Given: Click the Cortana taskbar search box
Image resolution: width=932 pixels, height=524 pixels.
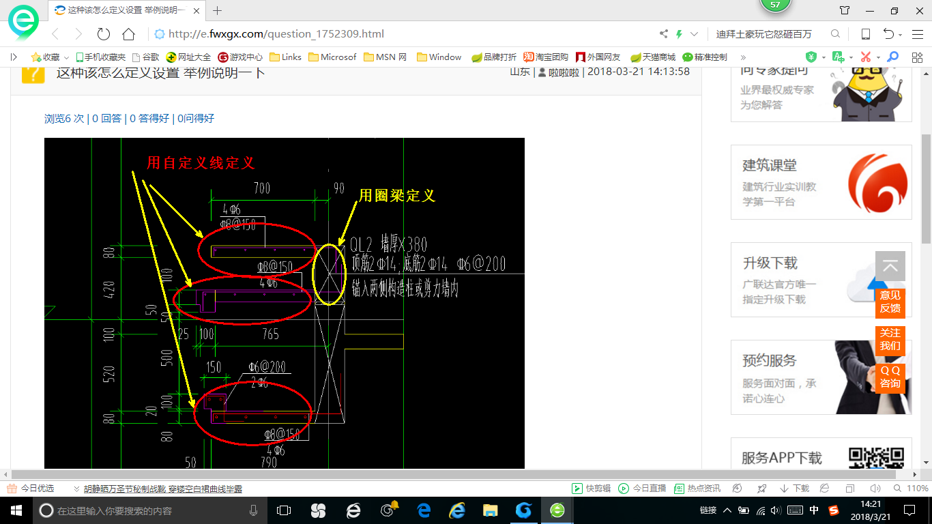Looking at the screenshot, I should tap(149, 510).
